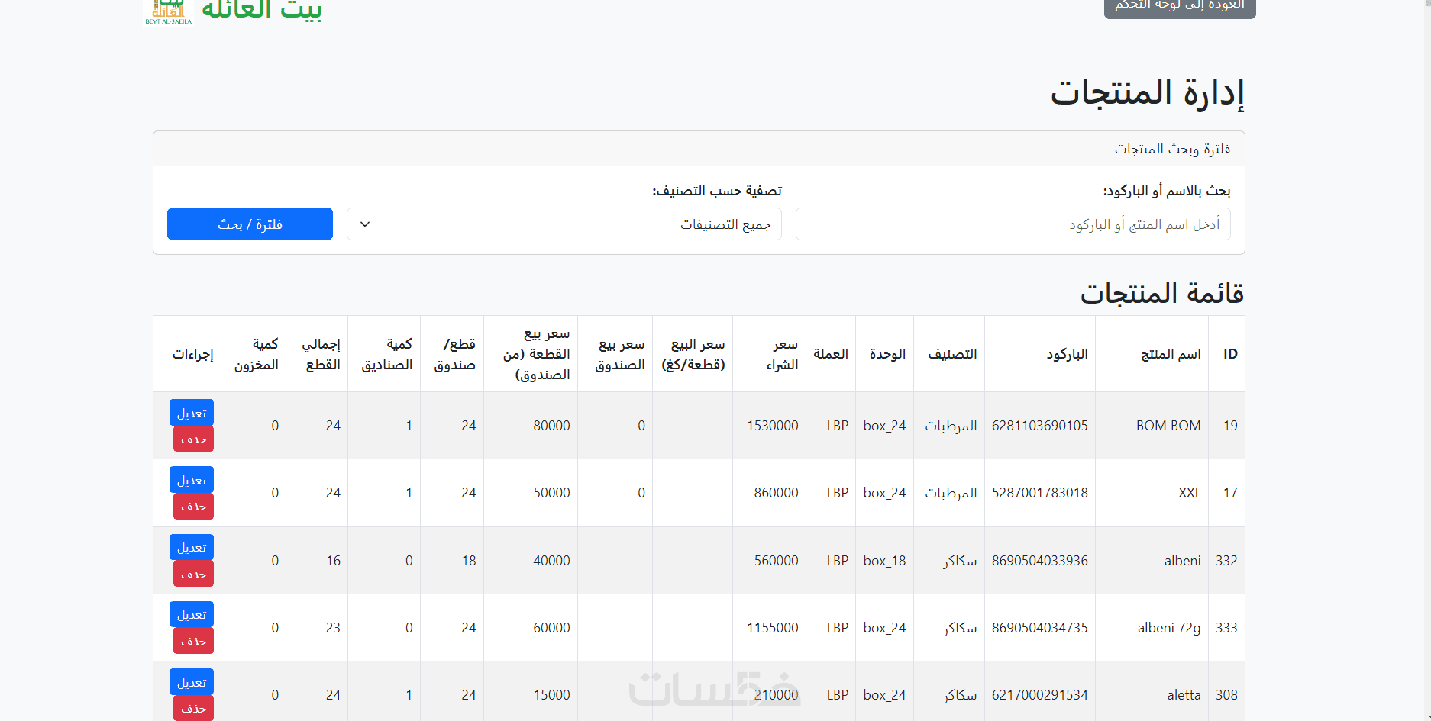Click piece sale price 15000

coord(551,695)
